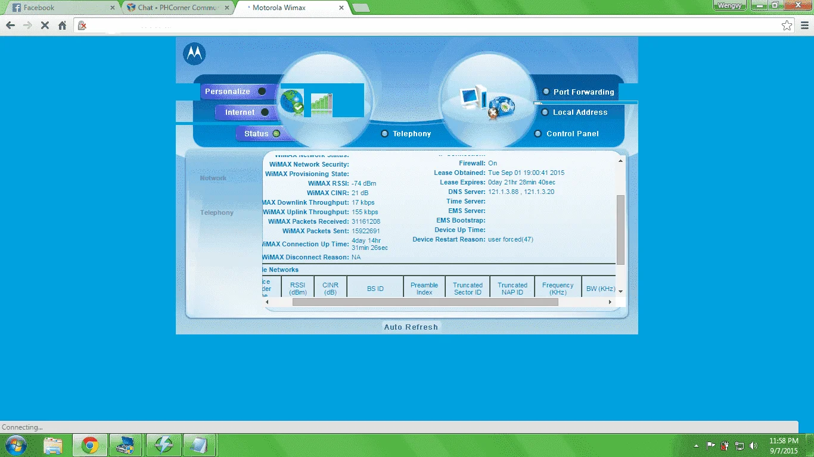814x457 pixels.
Task: Go back with the browser back arrow
Action: click(10, 26)
